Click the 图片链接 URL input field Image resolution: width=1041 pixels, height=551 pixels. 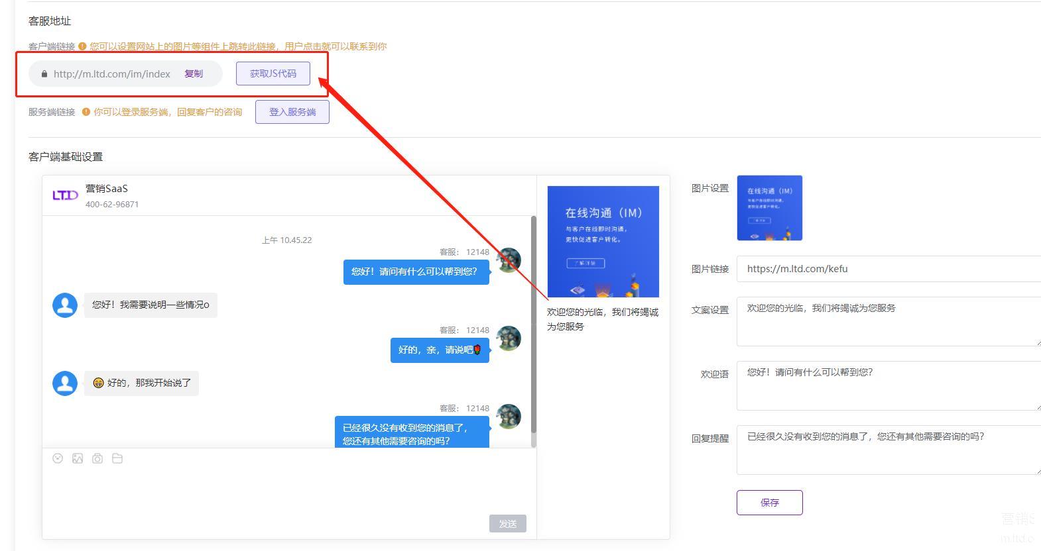pos(888,269)
